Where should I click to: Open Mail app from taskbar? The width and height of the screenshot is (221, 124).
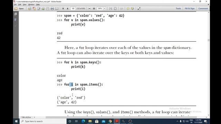click(x=104, y=121)
